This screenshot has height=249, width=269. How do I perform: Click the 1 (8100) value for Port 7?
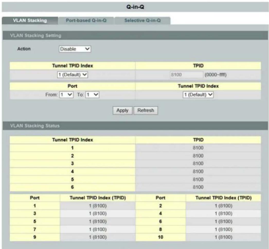pos(98,229)
